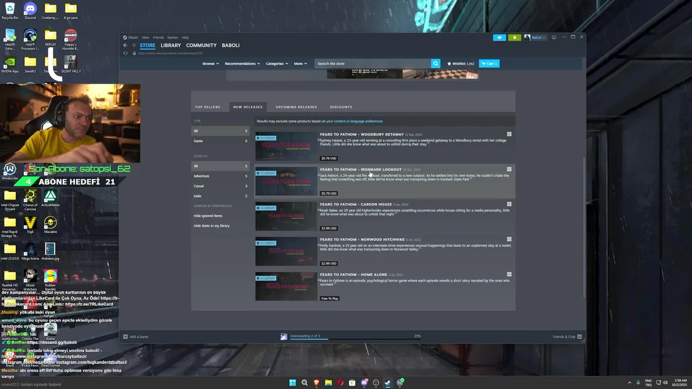Open Steam notifications bell
Viewport: 692px width, 389px height.
pyautogui.click(x=514, y=37)
